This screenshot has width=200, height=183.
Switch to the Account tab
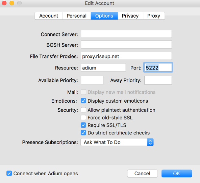point(49,16)
